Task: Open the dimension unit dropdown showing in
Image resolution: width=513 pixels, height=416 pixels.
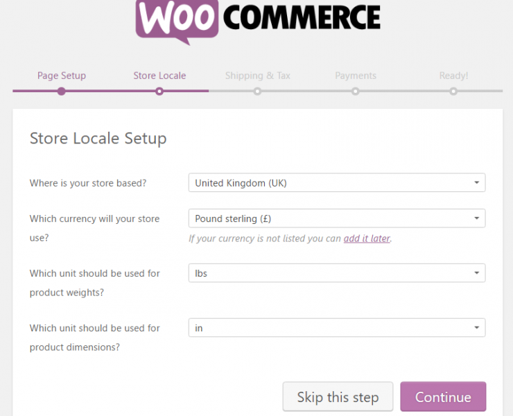Action: pyautogui.click(x=337, y=328)
